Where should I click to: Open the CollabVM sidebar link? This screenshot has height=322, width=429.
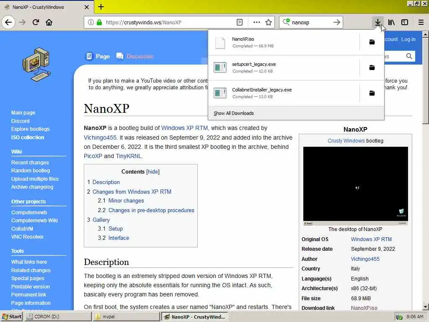[22, 229]
